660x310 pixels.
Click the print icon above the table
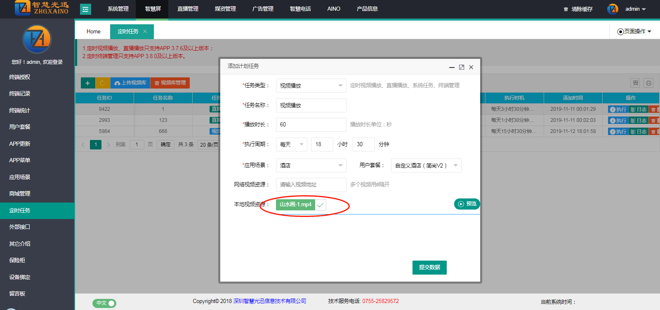[648, 83]
